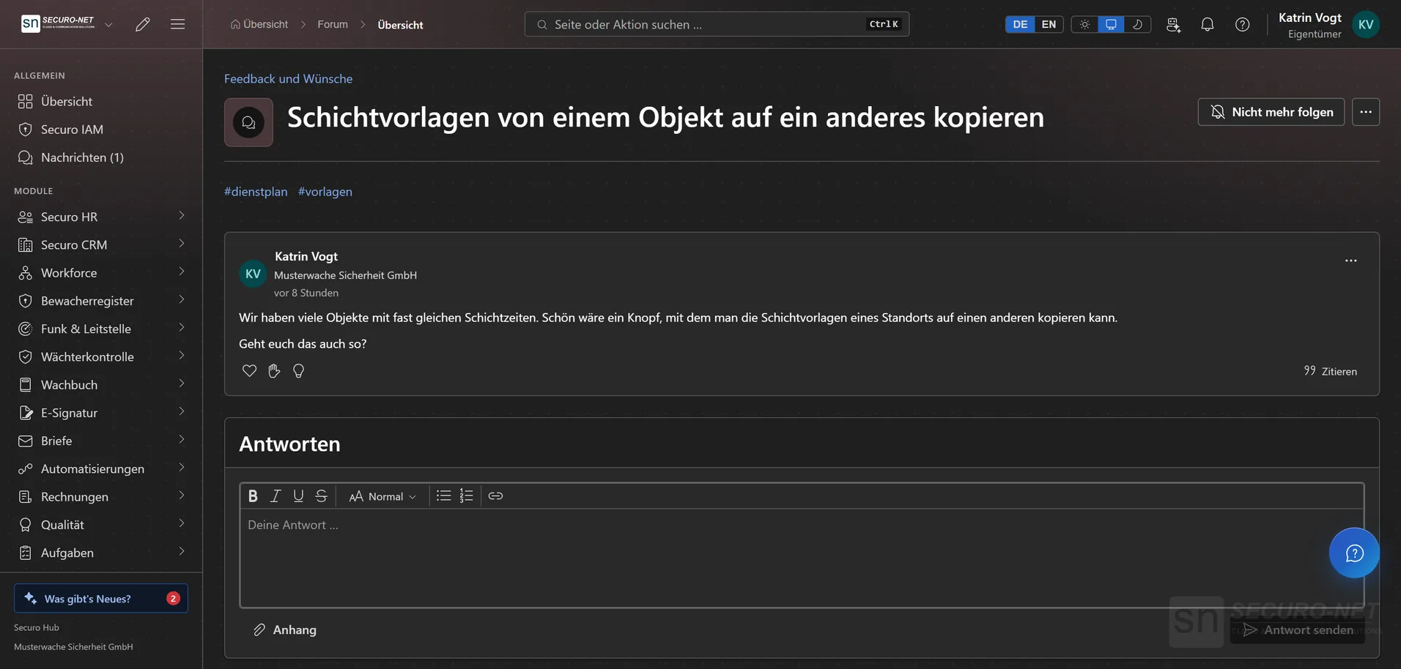
Task: Select the system theme monitor icon
Action: [1111, 24]
